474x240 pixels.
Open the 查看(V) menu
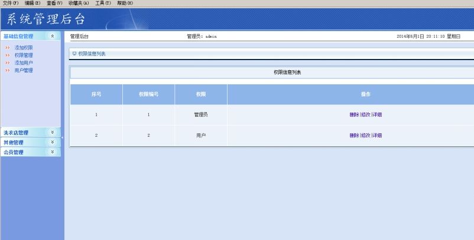point(54,3)
